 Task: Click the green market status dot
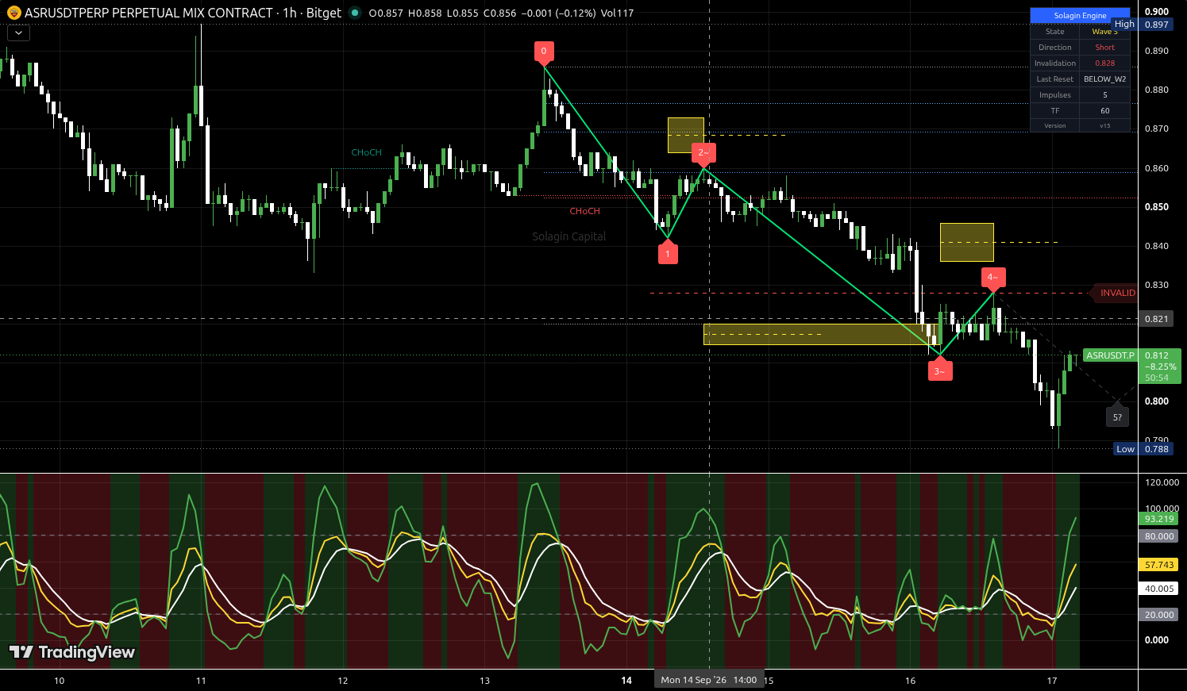pyautogui.click(x=355, y=13)
